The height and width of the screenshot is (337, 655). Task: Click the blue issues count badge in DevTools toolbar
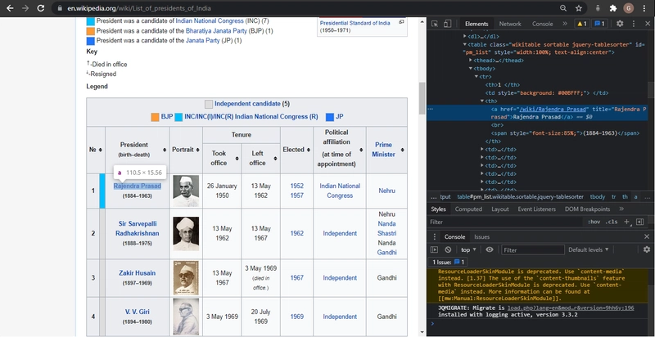pyautogui.click(x=599, y=24)
